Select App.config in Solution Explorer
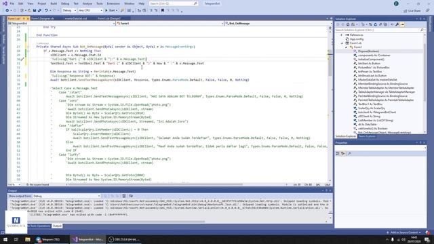 pos(357,39)
